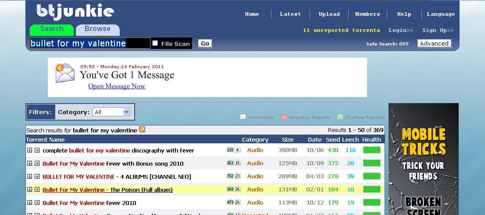Click the Mobile Tricks advertisement banner
Screen dimensions: 485x215
(424, 159)
